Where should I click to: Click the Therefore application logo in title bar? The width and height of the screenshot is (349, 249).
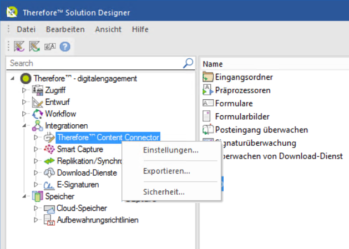(x=12, y=12)
